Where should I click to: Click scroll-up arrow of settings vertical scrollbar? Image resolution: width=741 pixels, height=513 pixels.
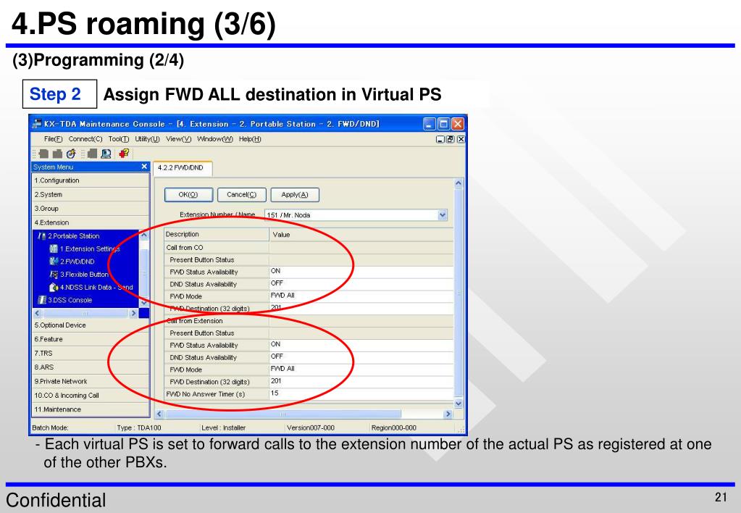(x=459, y=183)
